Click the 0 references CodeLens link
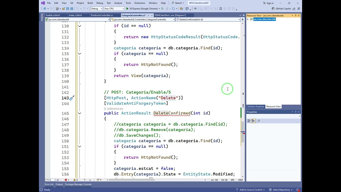Image resolution: width=341 pixels, height=192 pixels. point(113,109)
